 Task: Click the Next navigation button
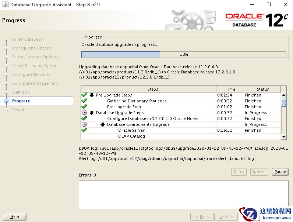coord(226,216)
